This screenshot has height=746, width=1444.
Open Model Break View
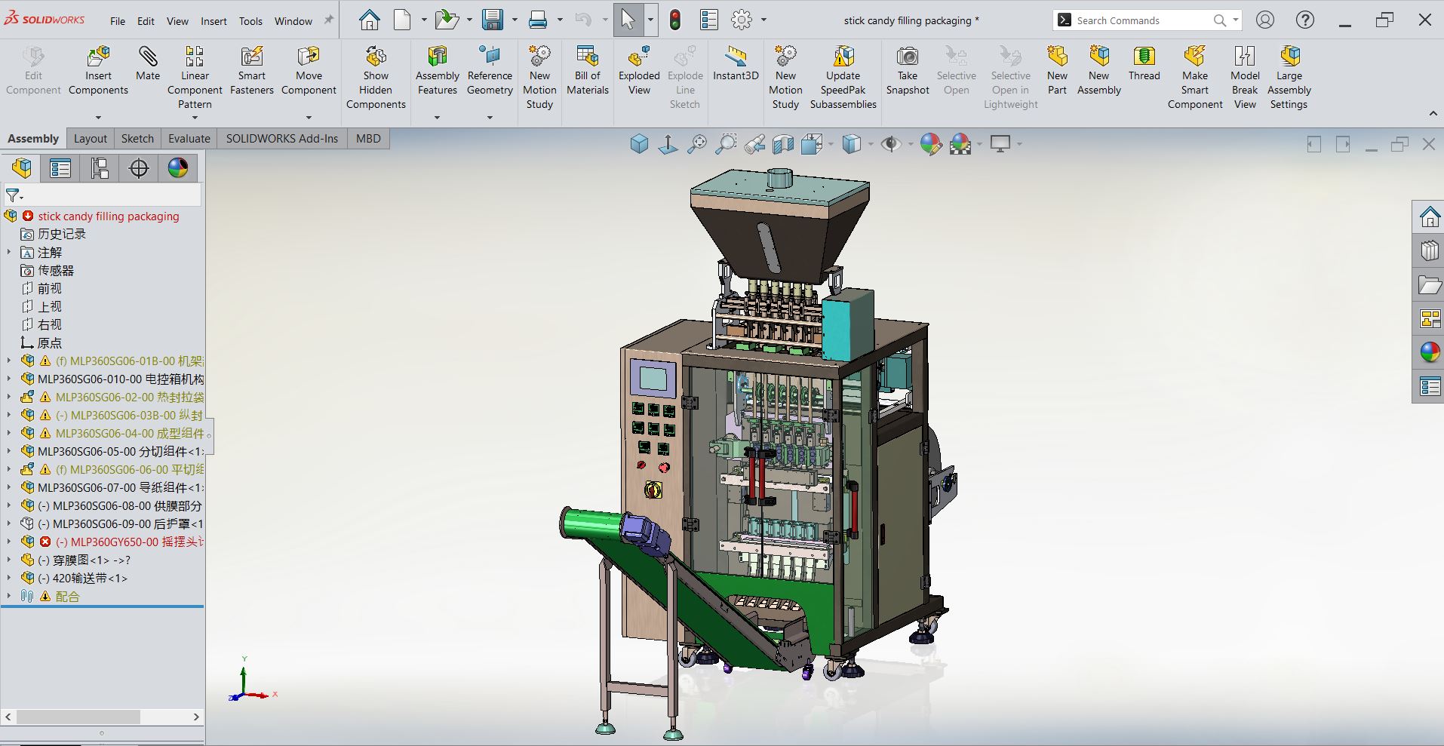pos(1245,78)
